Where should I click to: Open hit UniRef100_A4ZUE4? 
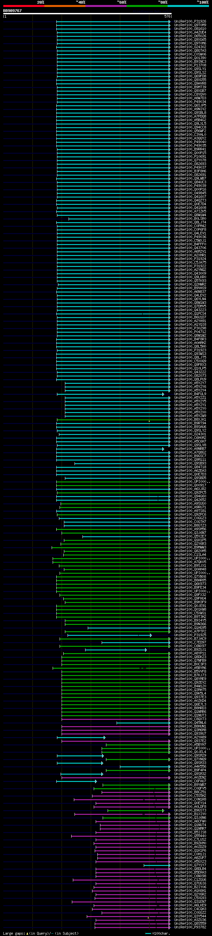point(190,32)
